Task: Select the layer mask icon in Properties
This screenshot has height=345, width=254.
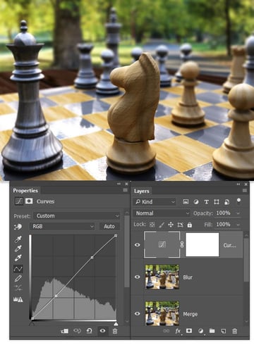Action: [x=29, y=201]
